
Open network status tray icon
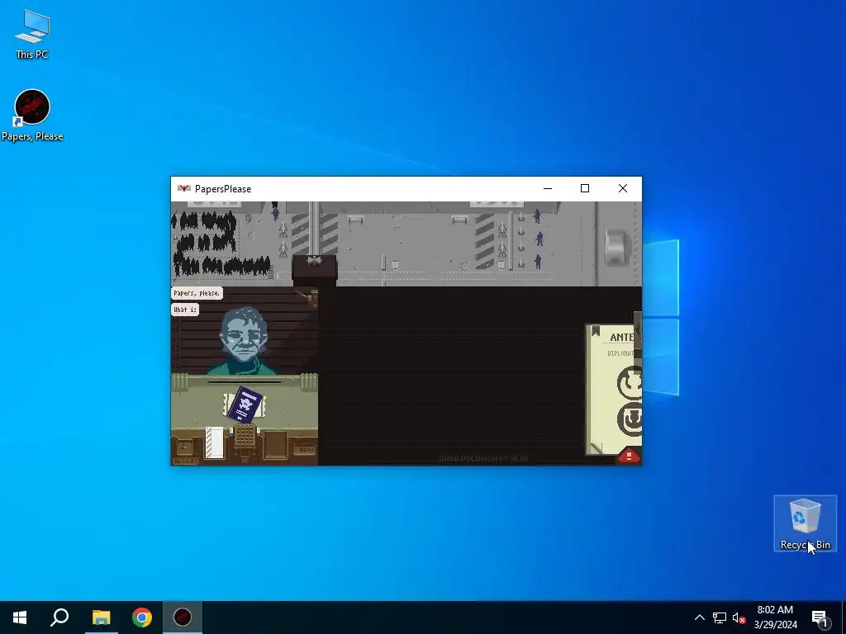coord(720,617)
